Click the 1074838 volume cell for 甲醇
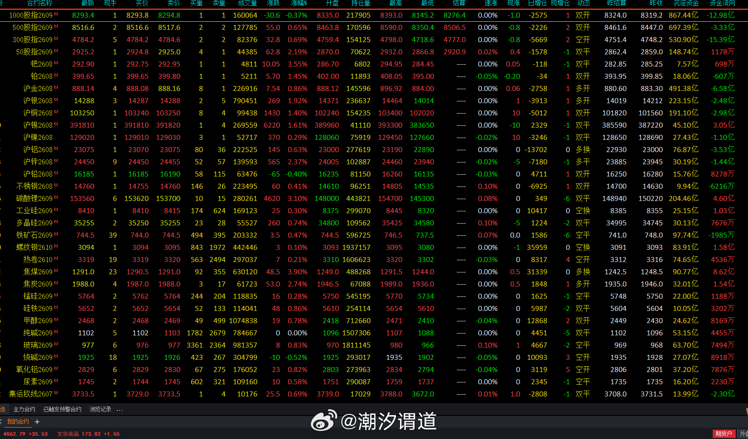The width and height of the screenshot is (748, 439). tap(243, 321)
